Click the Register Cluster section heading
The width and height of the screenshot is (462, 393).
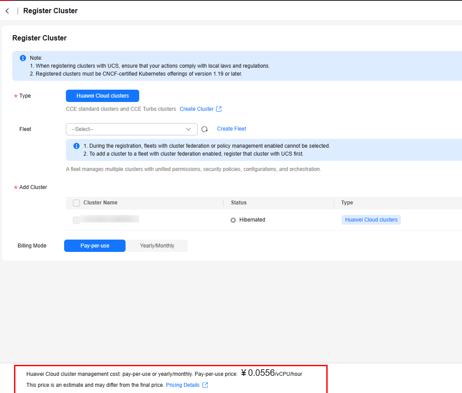[x=40, y=38]
